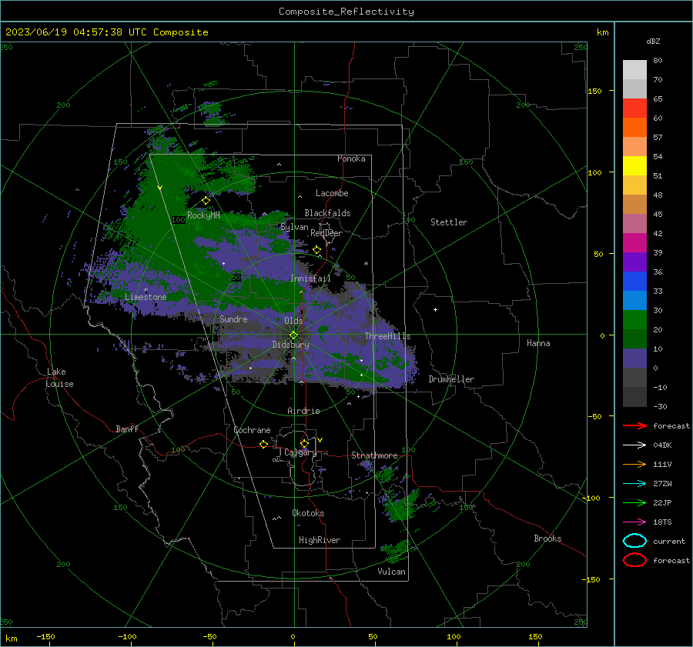Click the cyan 27ZW arrow icon
Screen dimensions: 693x647
[634, 484]
